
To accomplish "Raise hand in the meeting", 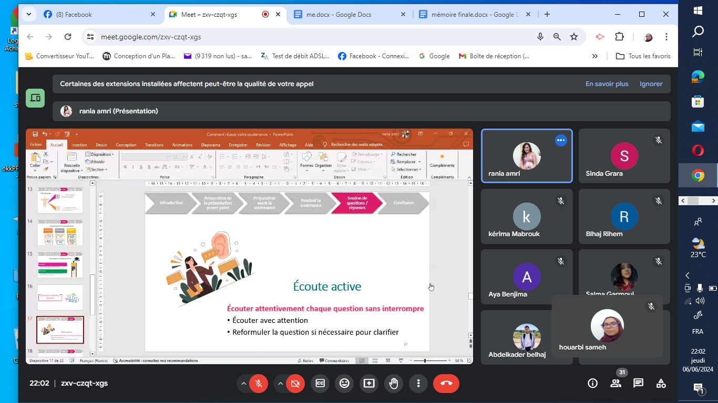I will [394, 384].
